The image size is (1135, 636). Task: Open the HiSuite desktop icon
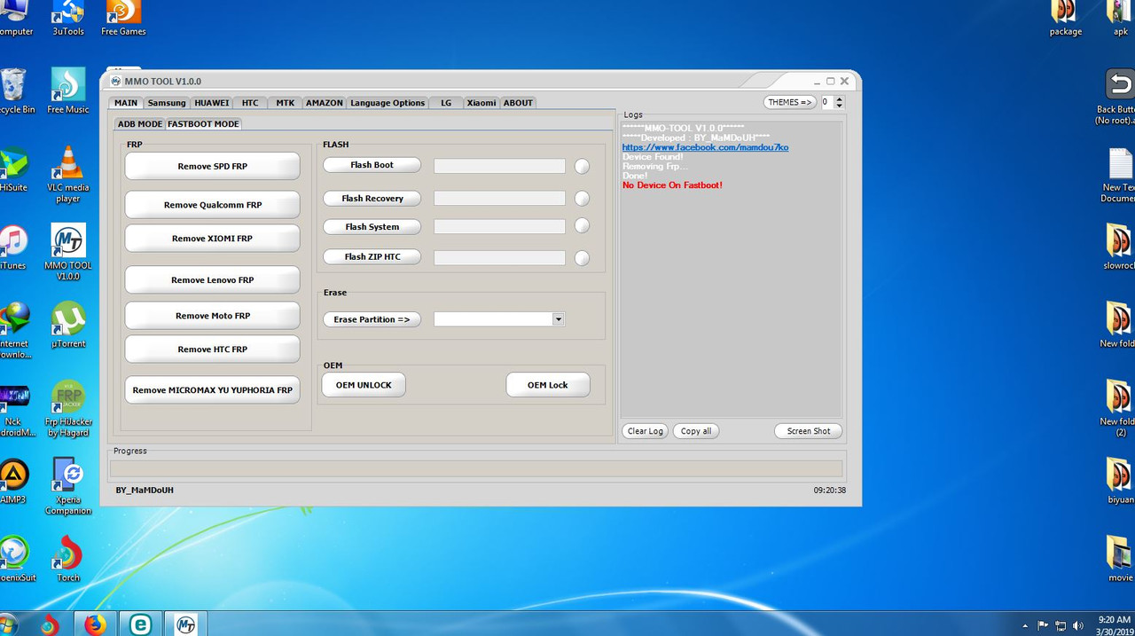pyautogui.click(x=12, y=169)
